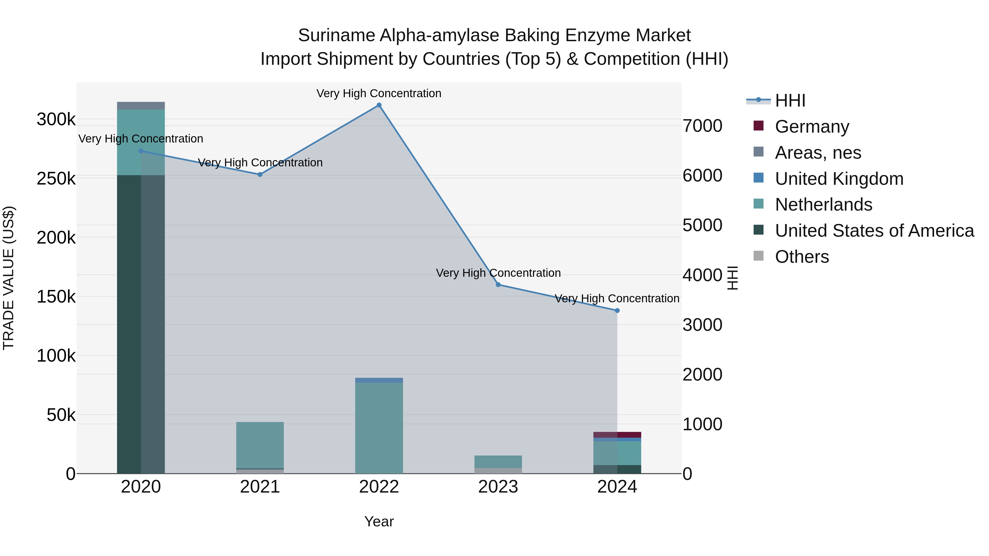Toggle United Kingdom legend entry

(x=828, y=178)
